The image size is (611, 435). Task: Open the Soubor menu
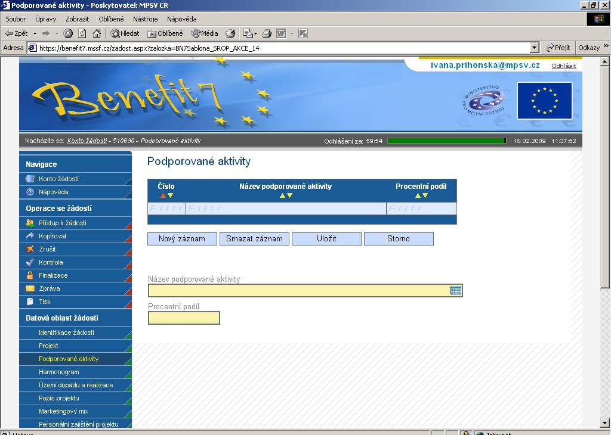coord(16,19)
